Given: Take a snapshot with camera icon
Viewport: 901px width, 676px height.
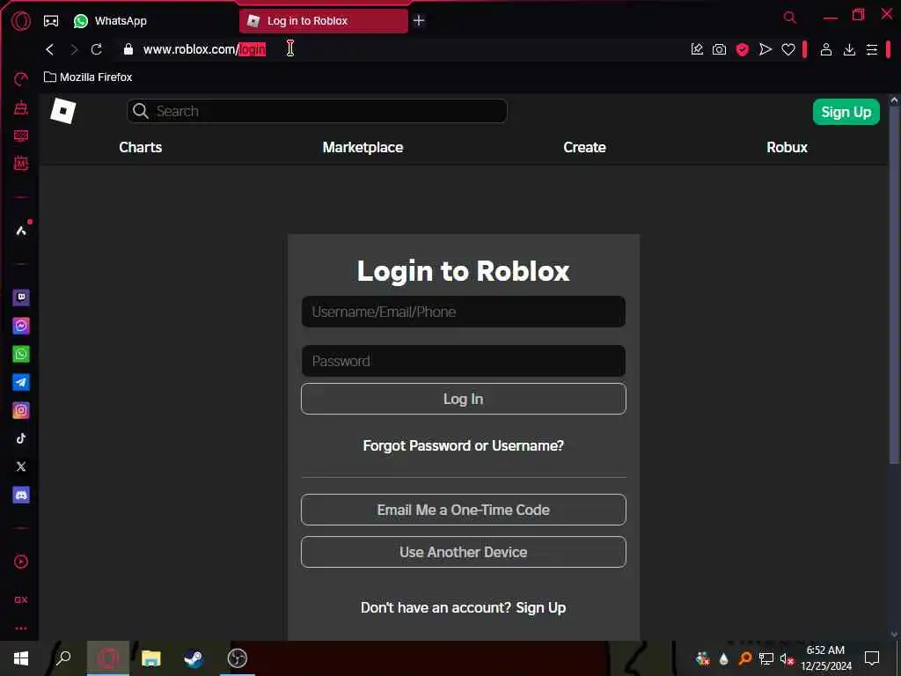Looking at the screenshot, I should click(x=719, y=49).
